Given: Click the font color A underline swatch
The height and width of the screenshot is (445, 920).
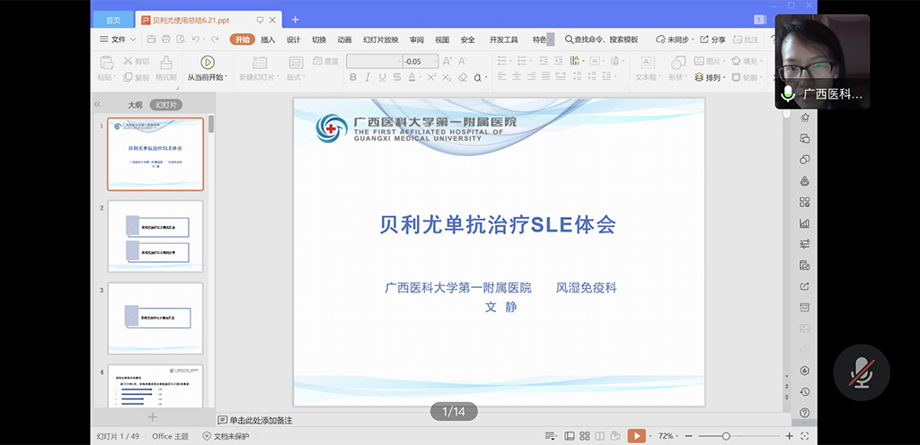Looking at the screenshot, I should [411, 77].
